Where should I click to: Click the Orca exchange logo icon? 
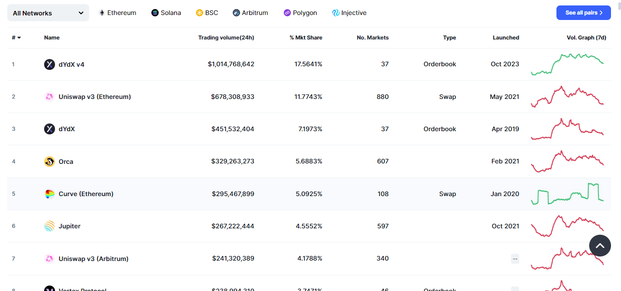[x=50, y=162]
